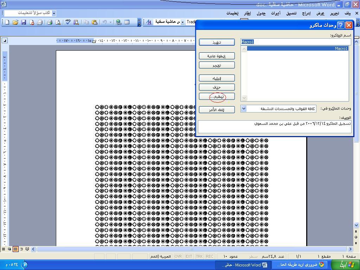The image size is (360, 270).
Task: Click the Print toolbar icon
Action: 50,22
